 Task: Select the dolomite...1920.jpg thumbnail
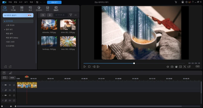click(x=49, y=25)
